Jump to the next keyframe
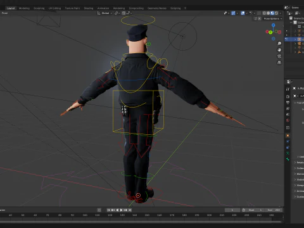The width and height of the screenshot is (304, 228). (x=125, y=210)
